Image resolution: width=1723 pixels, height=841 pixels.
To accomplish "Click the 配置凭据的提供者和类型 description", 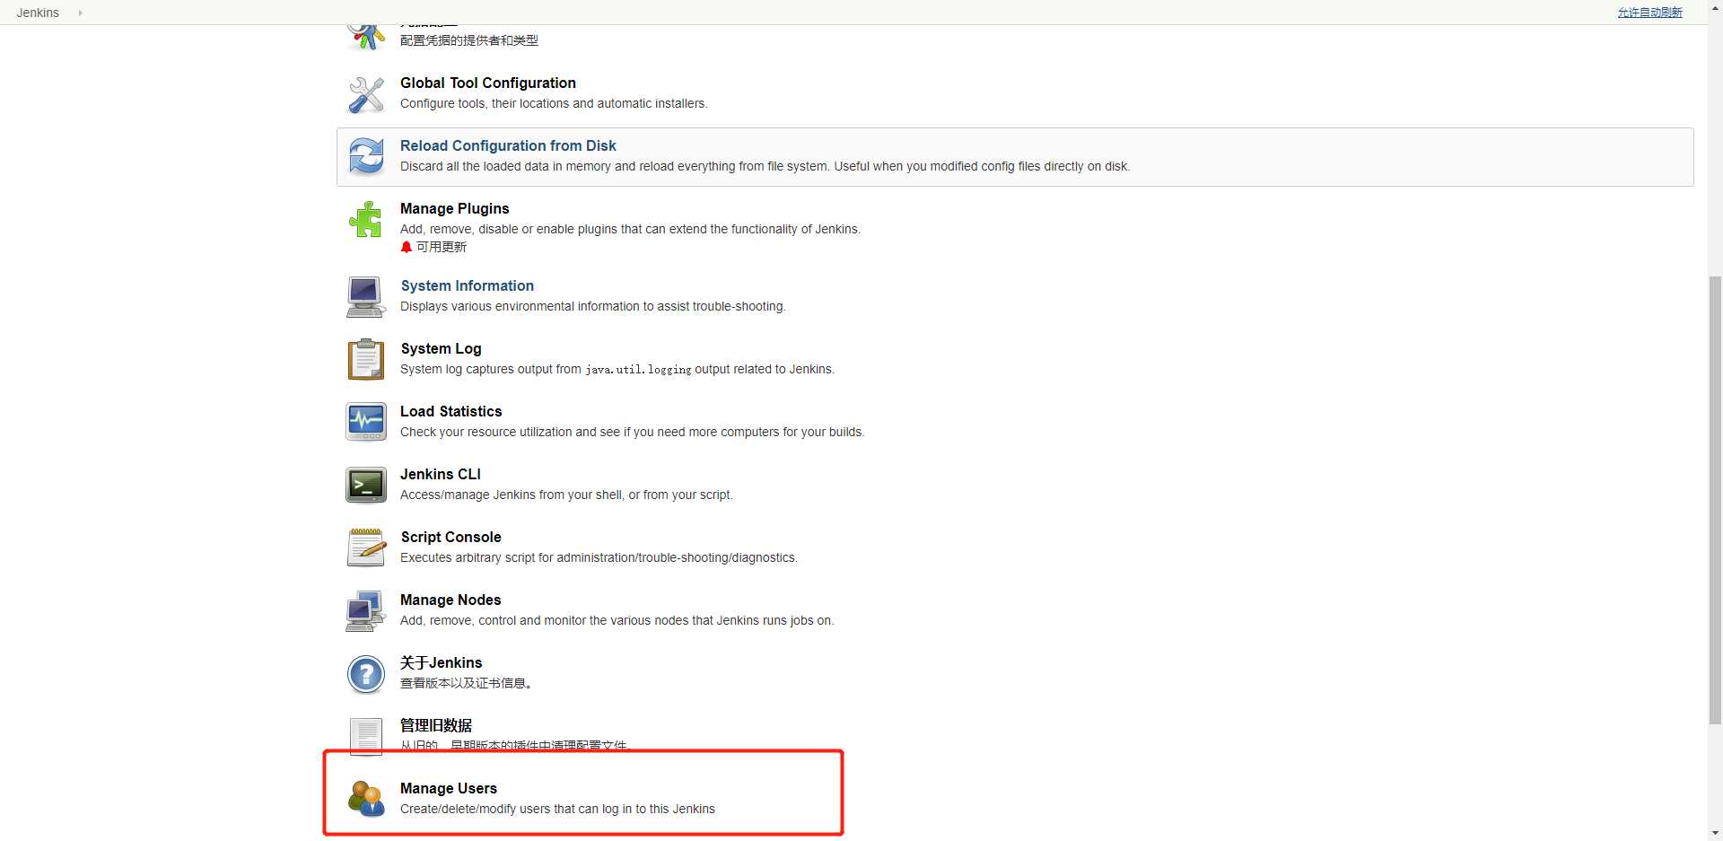I will [x=469, y=40].
